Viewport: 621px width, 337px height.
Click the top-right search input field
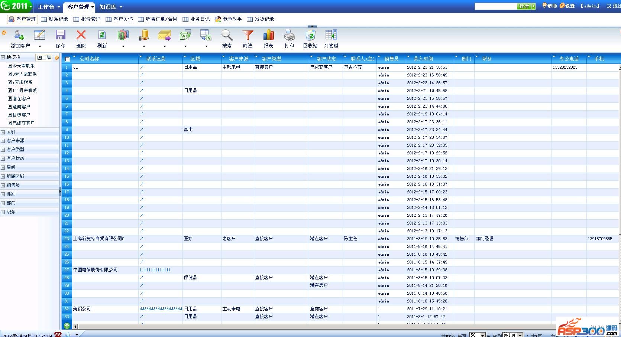(x=495, y=6)
